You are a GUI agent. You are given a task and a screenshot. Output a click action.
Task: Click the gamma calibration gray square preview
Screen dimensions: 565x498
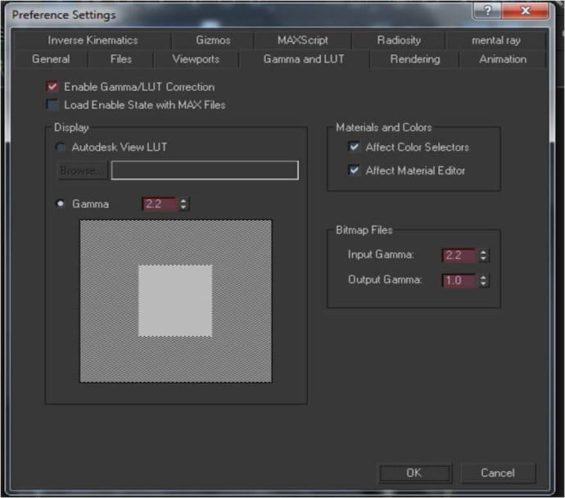176,301
